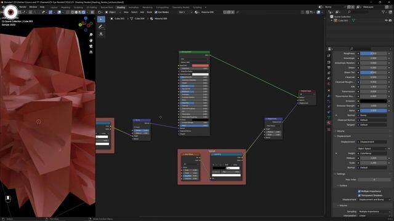Click the Material.006 sphere icon in header
The height and width of the screenshot is (221, 394).
pos(196,12)
